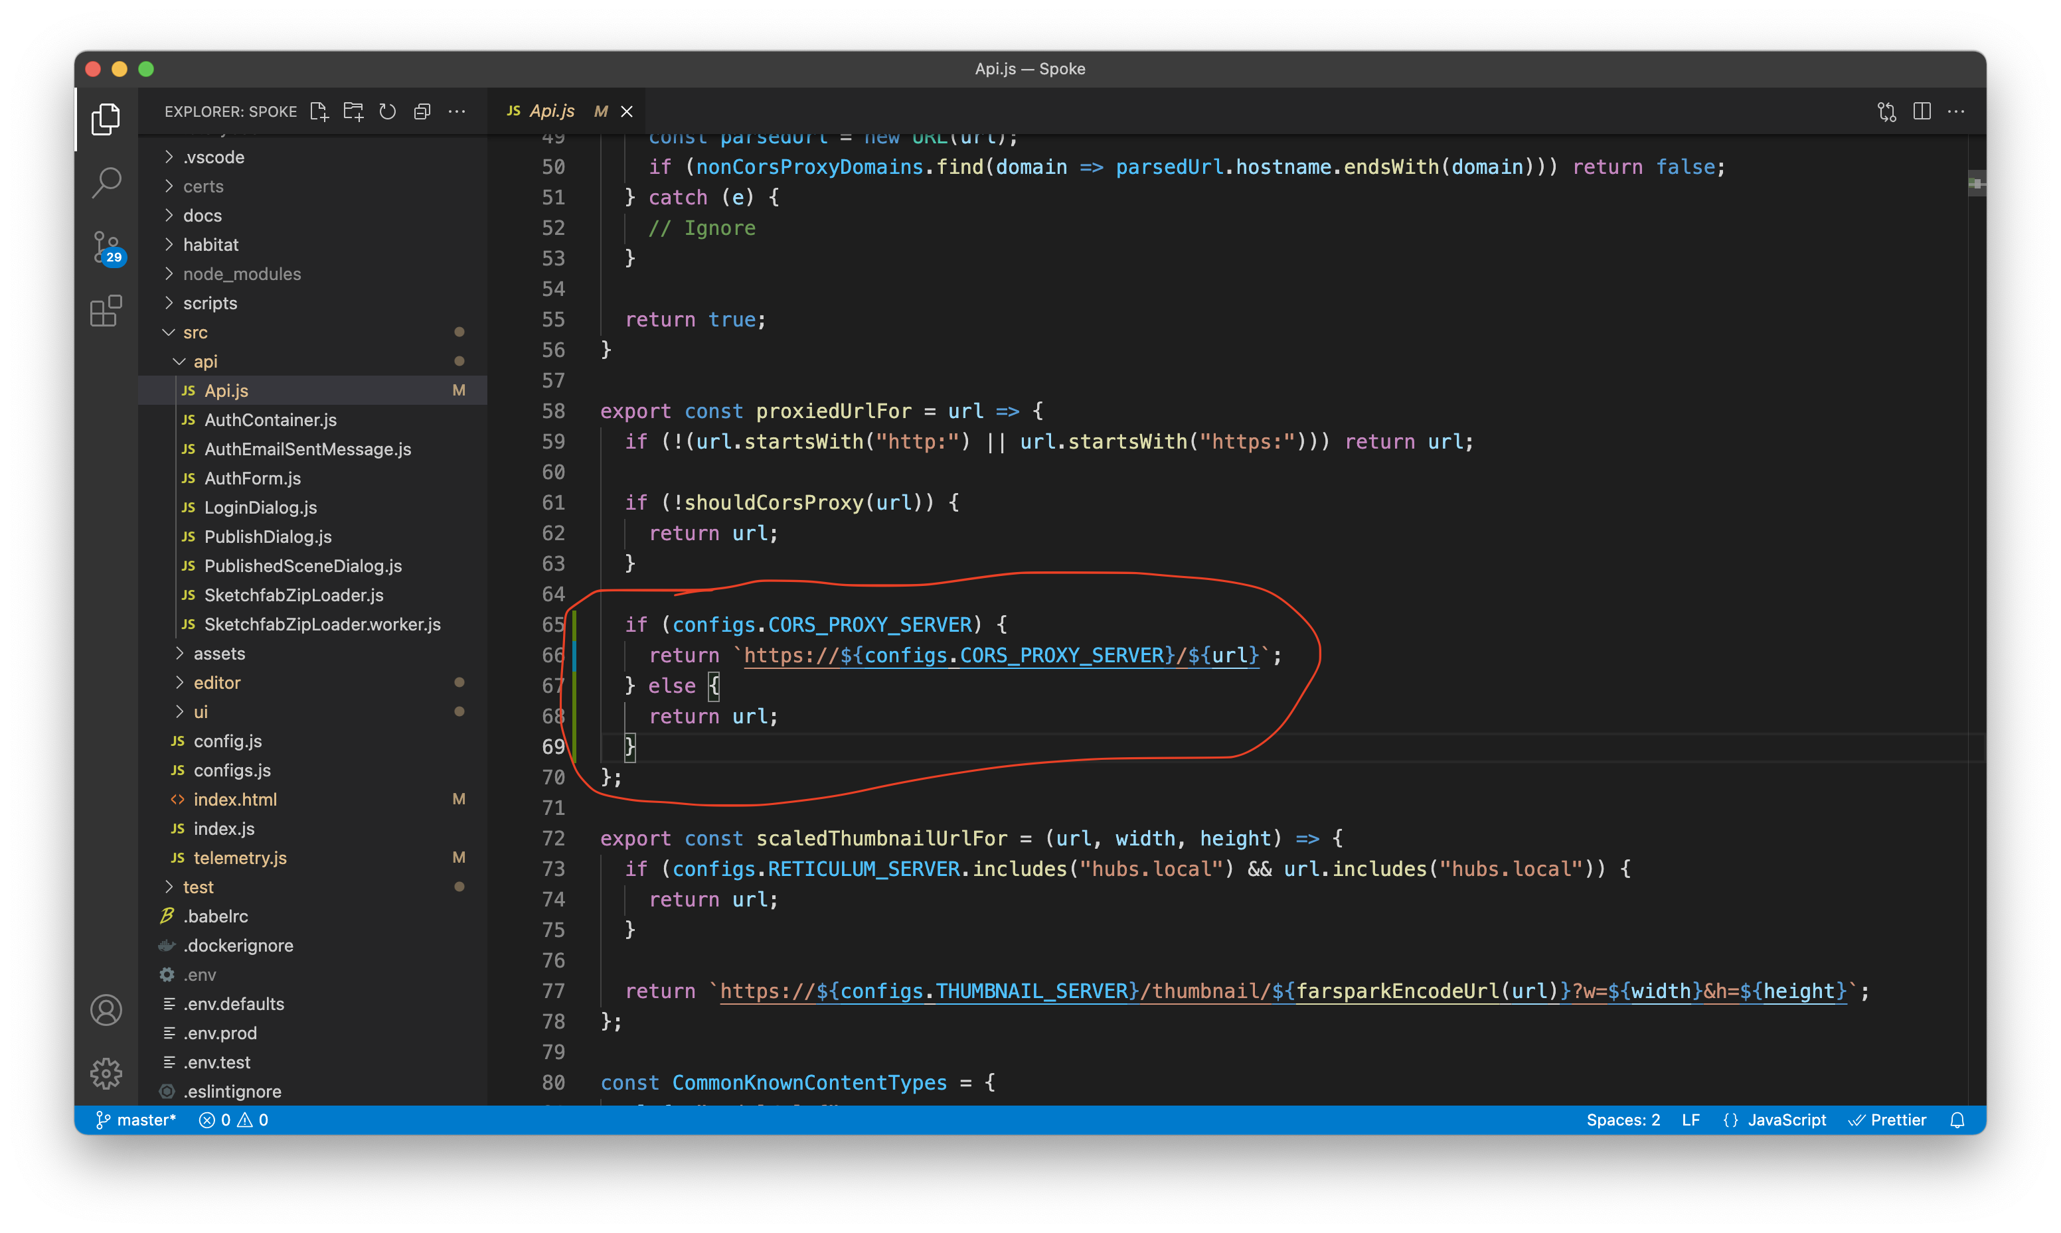
Task: Open the Extensions view
Action: (106, 312)
